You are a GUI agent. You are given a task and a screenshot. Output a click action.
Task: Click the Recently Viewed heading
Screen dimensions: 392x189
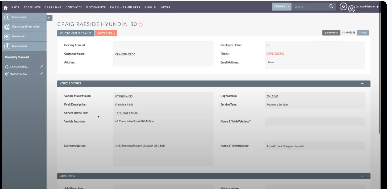pyautogui.click(x=17, y=57)
